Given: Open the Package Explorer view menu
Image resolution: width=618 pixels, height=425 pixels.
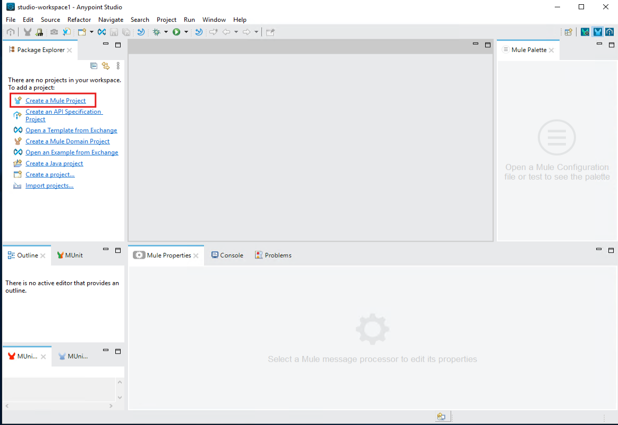Looking at the screenshot, I should click(x=118, y=66).
